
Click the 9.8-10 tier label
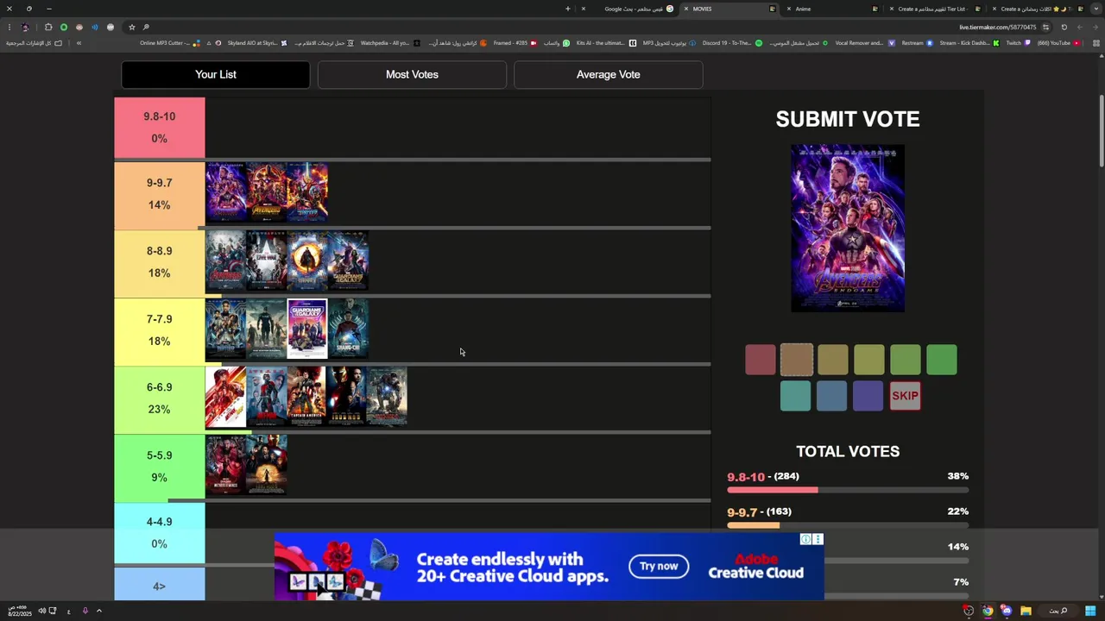click(x=160, y=127)
